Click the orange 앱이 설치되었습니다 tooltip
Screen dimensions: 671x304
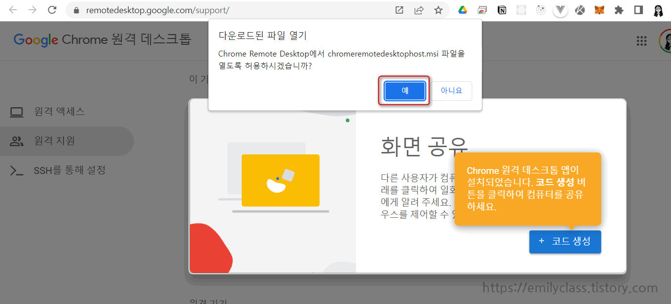click(x=527, y=189)
